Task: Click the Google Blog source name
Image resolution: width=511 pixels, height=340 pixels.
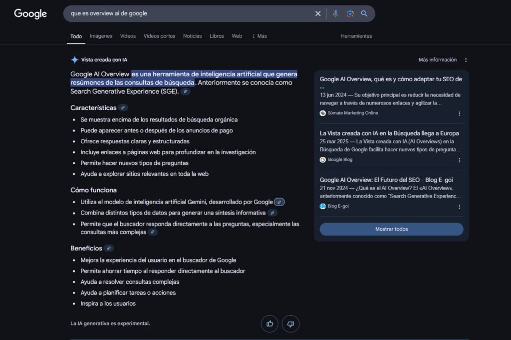Action: pyautogui.click(x=340, y=160)
